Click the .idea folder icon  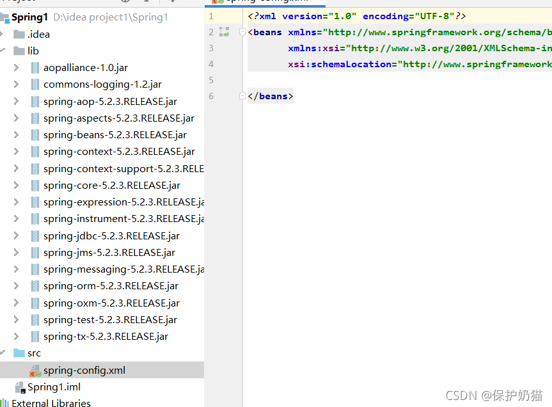coord(19,34)
